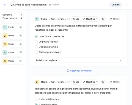Viewport: 132px width, 105px height.
Task: Click the trash icon to delete question 2
Action: 111,82
